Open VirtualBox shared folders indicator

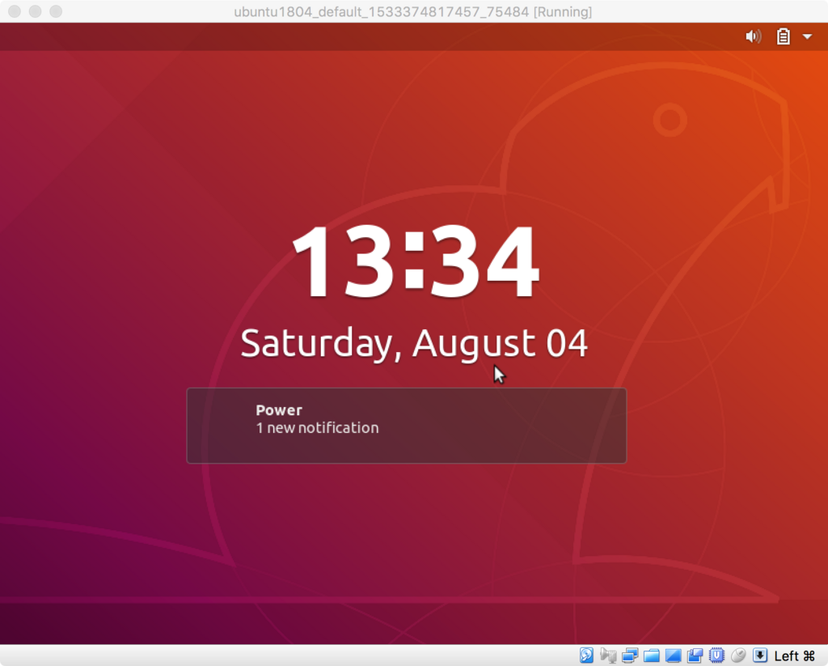coord(652,655)
